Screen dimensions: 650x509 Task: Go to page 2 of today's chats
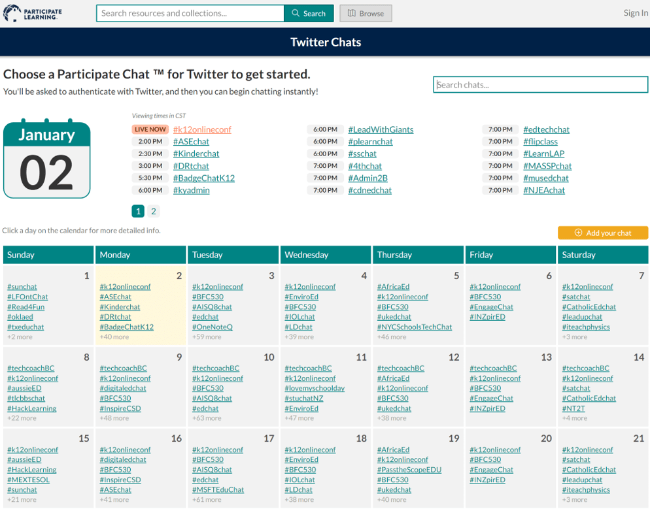coord(154,211)
